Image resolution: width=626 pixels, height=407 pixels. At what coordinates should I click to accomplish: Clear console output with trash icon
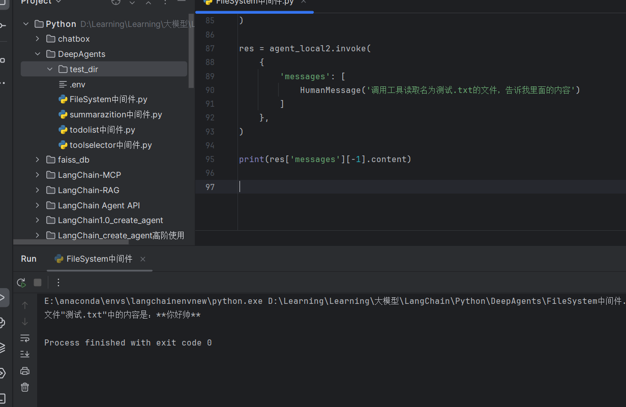(25, 387)
